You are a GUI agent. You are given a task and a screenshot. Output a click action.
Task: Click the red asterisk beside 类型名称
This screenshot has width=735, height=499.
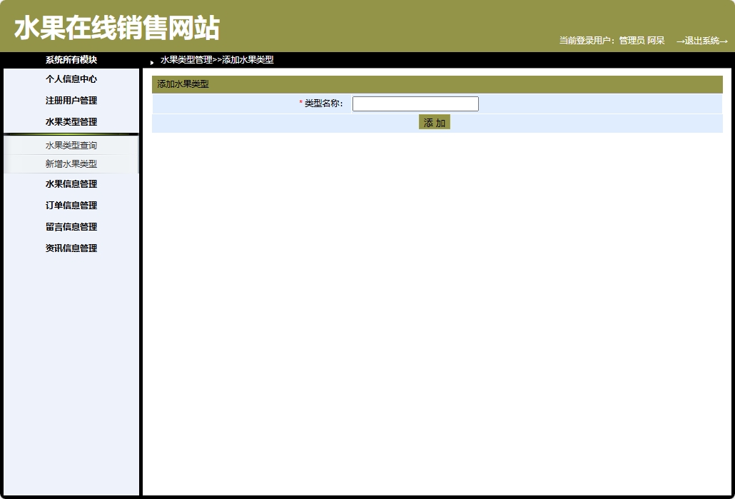pyautogui.click(x=299, y=104)
